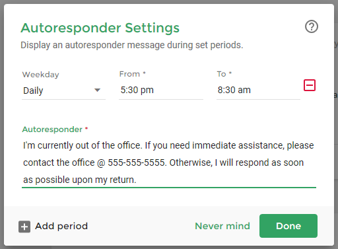Click the To time field showing 8:30 am
Screen dimensions: 338x249
[x=258, y=90]
